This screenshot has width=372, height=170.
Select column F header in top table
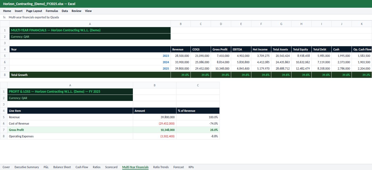pos(261,24)
